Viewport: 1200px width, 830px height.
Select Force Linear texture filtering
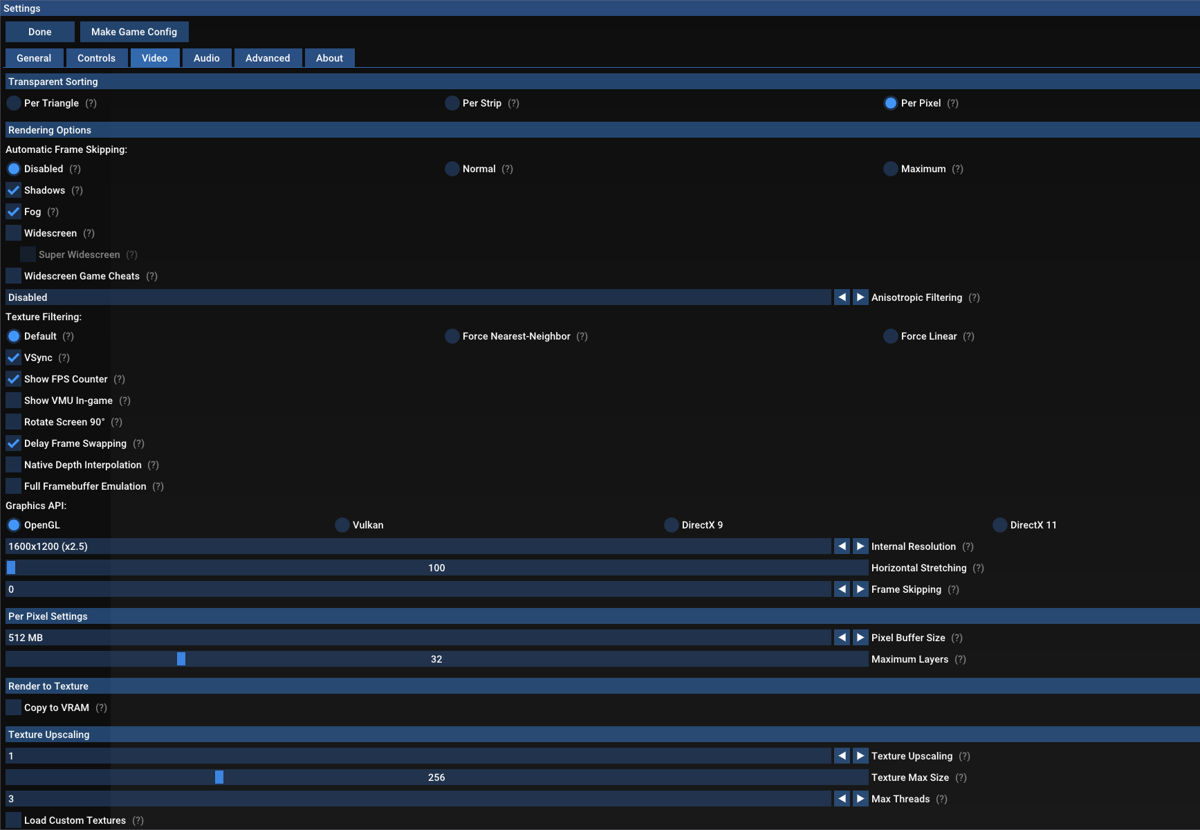(891, 336)
